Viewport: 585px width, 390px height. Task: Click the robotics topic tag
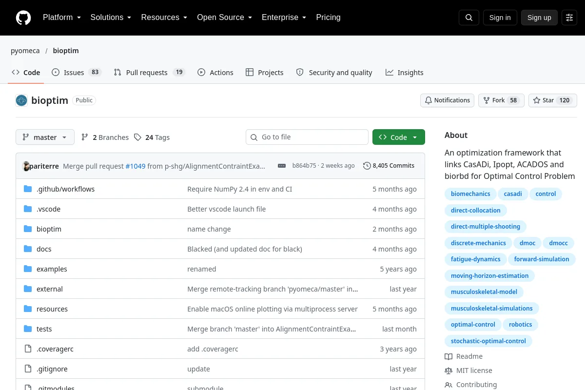tap(520, 325)
